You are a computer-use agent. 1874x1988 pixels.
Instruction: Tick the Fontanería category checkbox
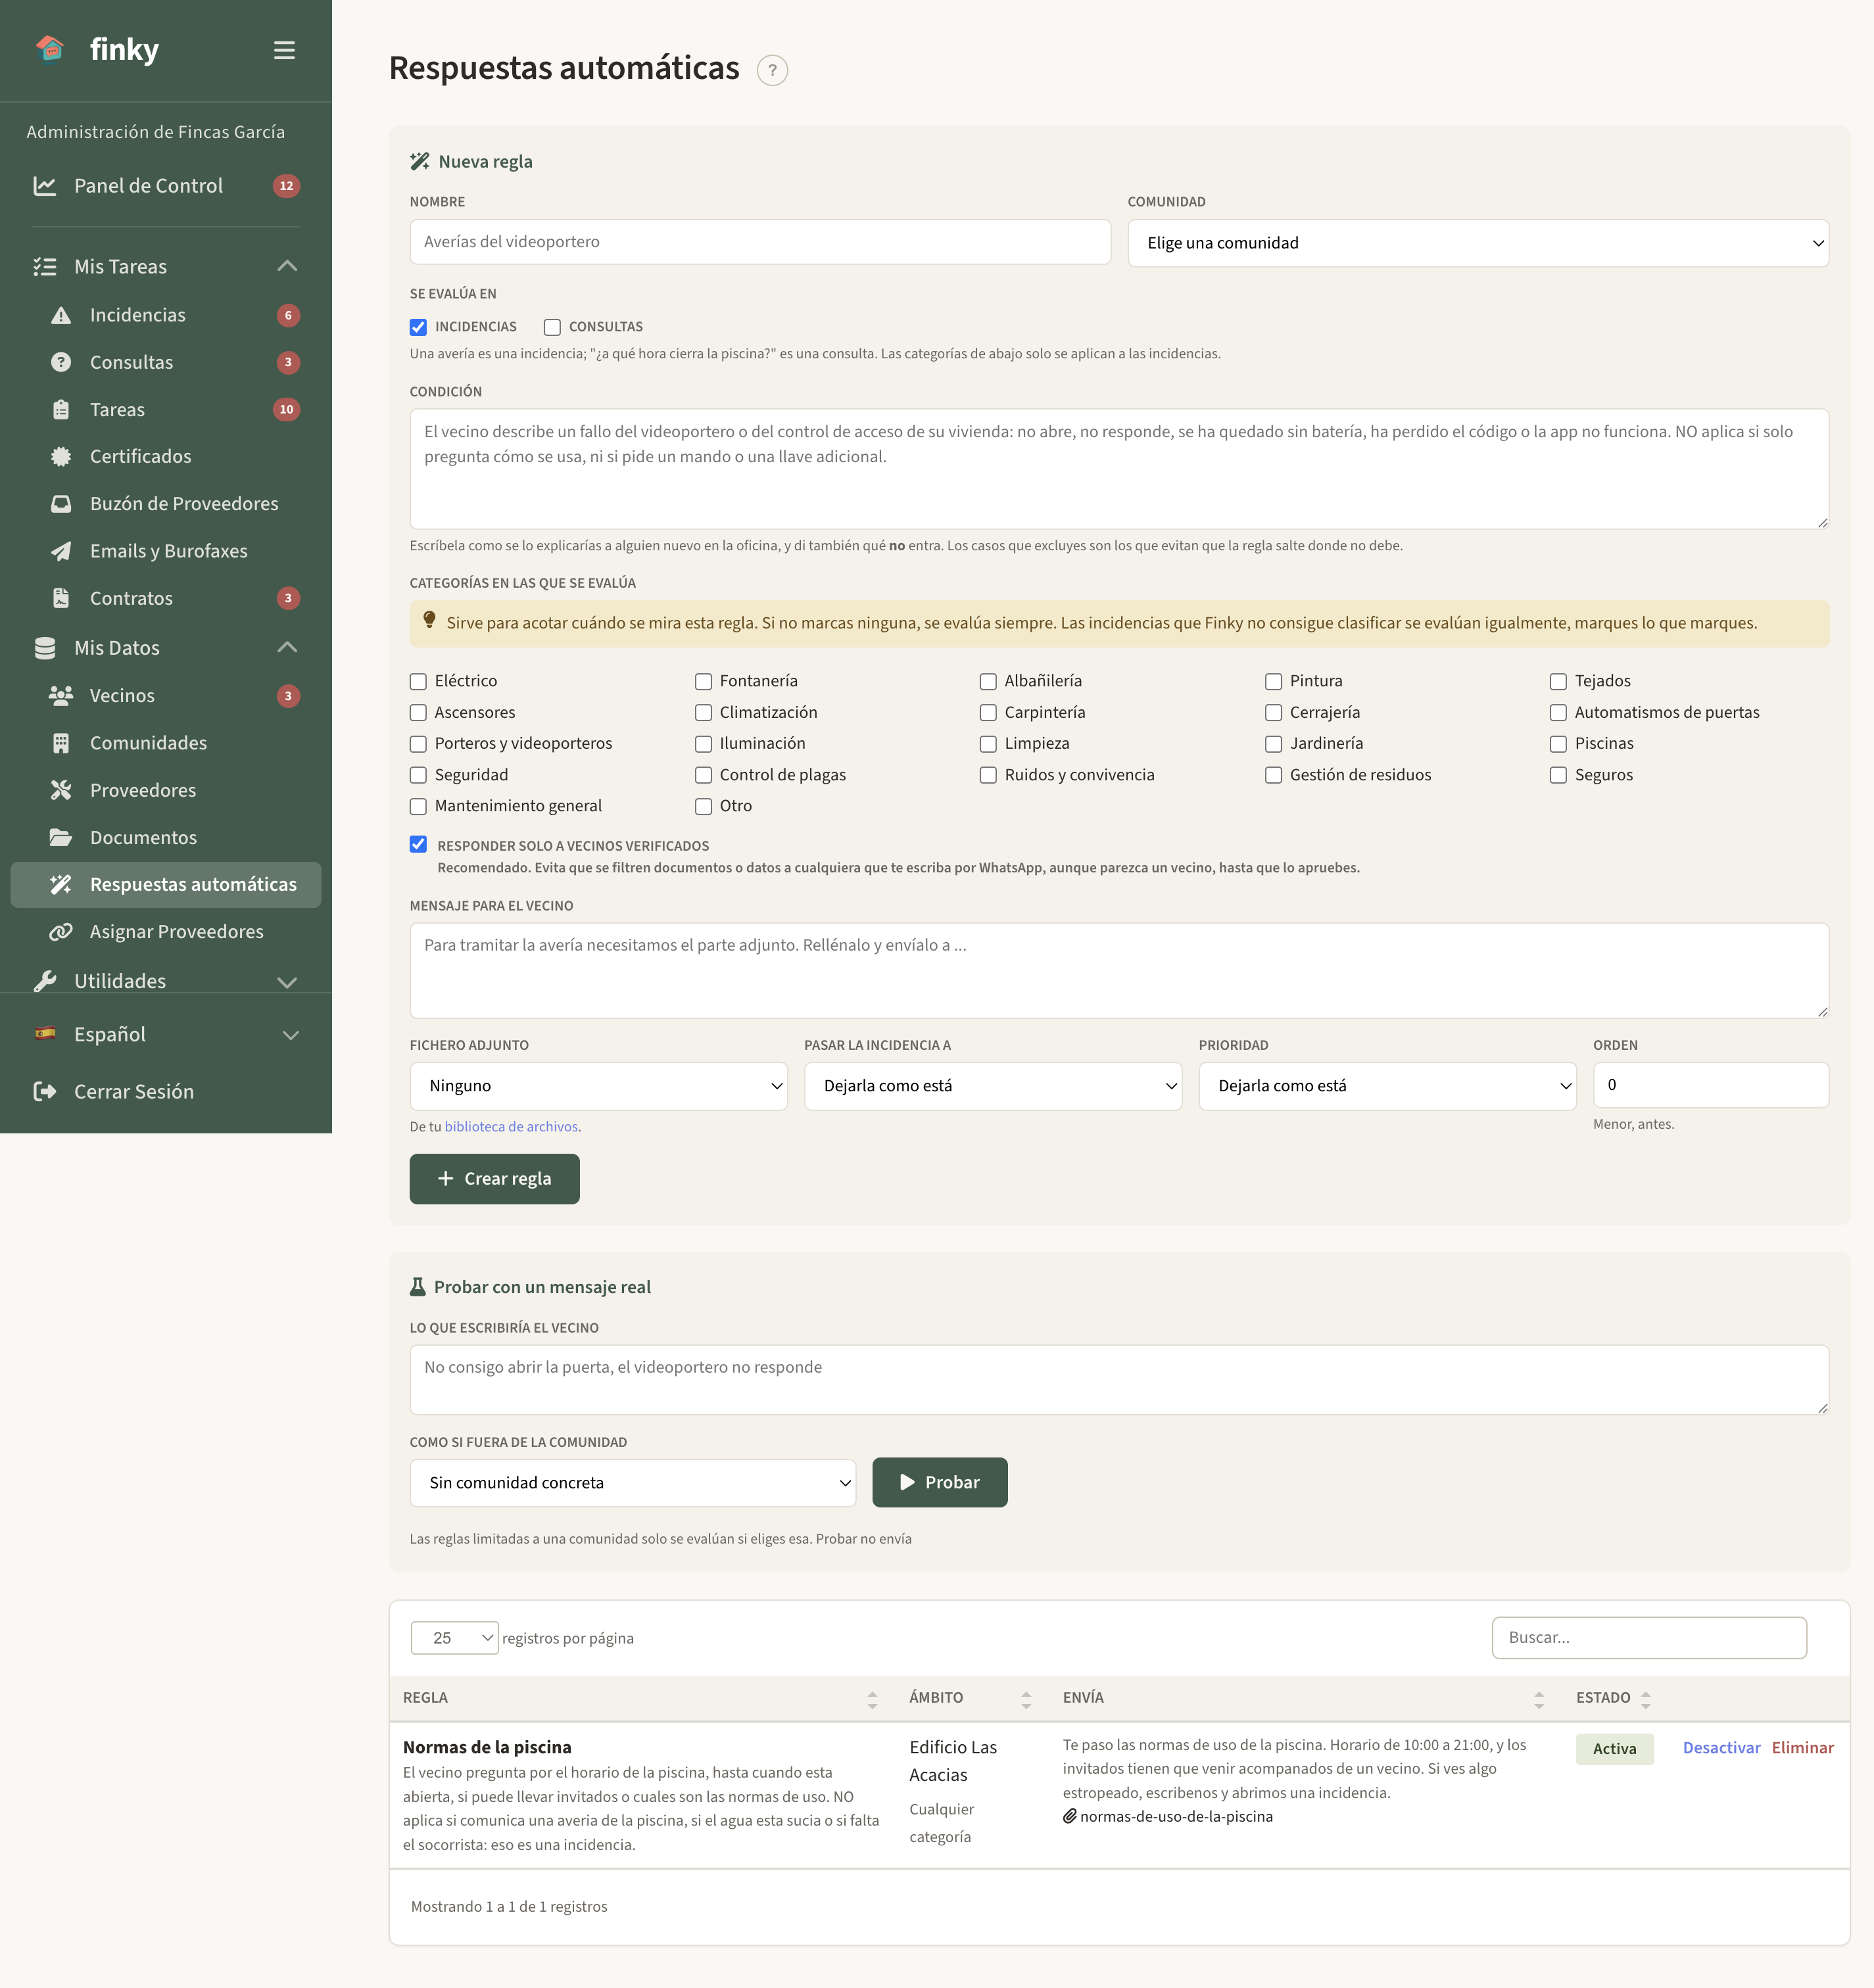point(703,681)
